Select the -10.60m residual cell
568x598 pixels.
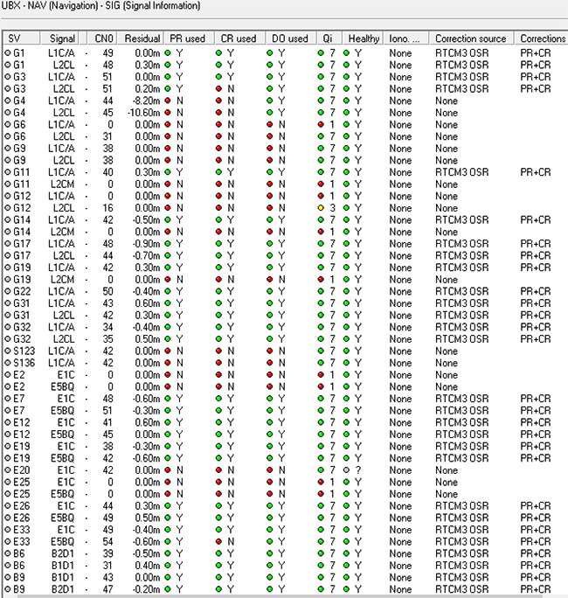pyautogui.click(x=142, y=113)
